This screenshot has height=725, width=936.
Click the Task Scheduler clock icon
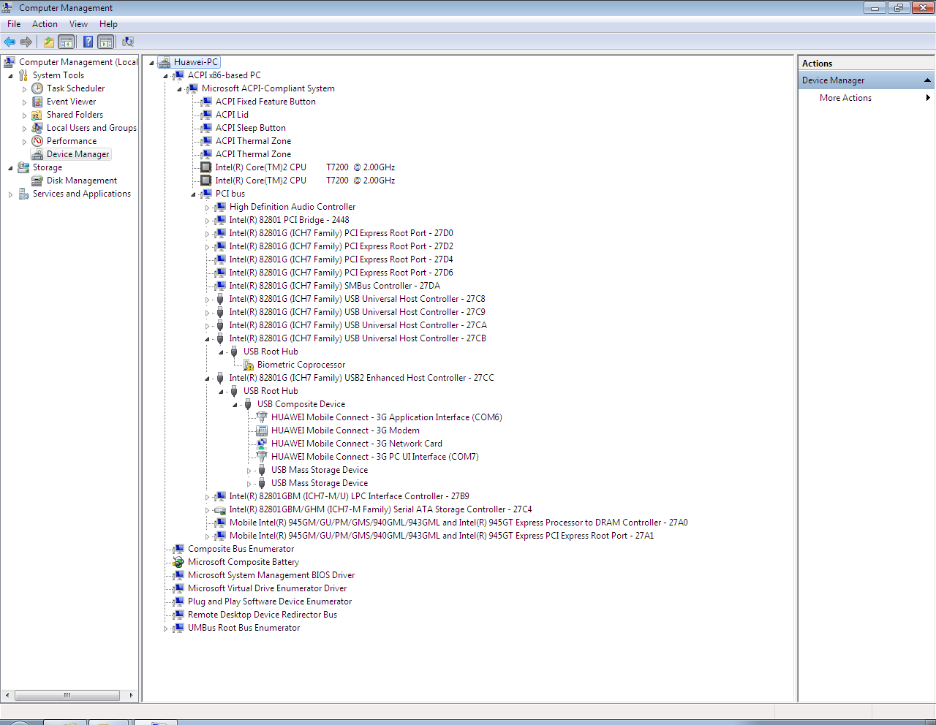point(37,88)
